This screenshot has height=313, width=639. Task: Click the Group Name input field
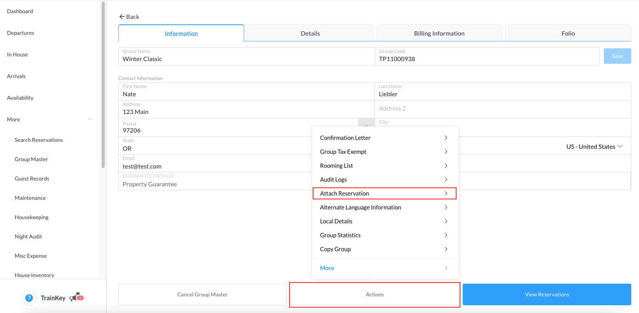click(x=247, y=59)
